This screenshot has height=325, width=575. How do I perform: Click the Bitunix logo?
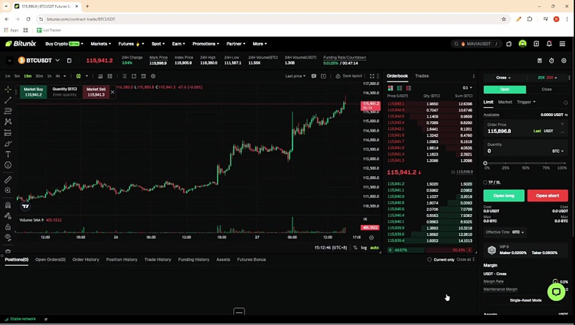(21, 44)
